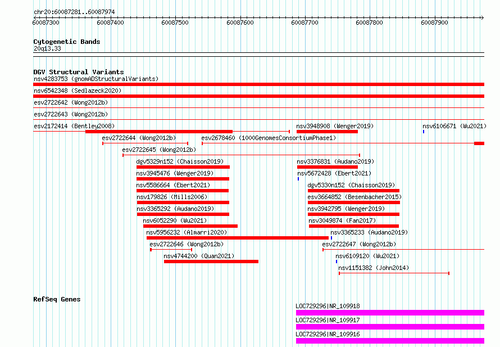Select the esv2722643 (Wong2012b) variant label
Image resolution: width=500 pixels, height=347 pixels.
pos(71,114)
